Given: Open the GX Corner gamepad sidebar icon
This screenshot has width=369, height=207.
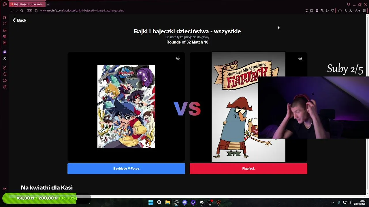Looking at the screenshot, I should (x=5, y=17).
